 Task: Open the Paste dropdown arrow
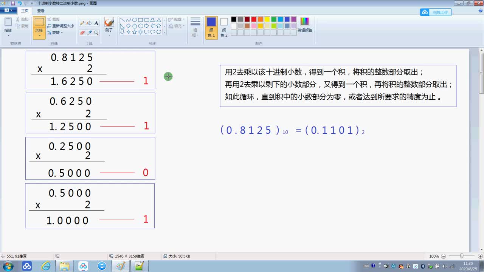8,36
